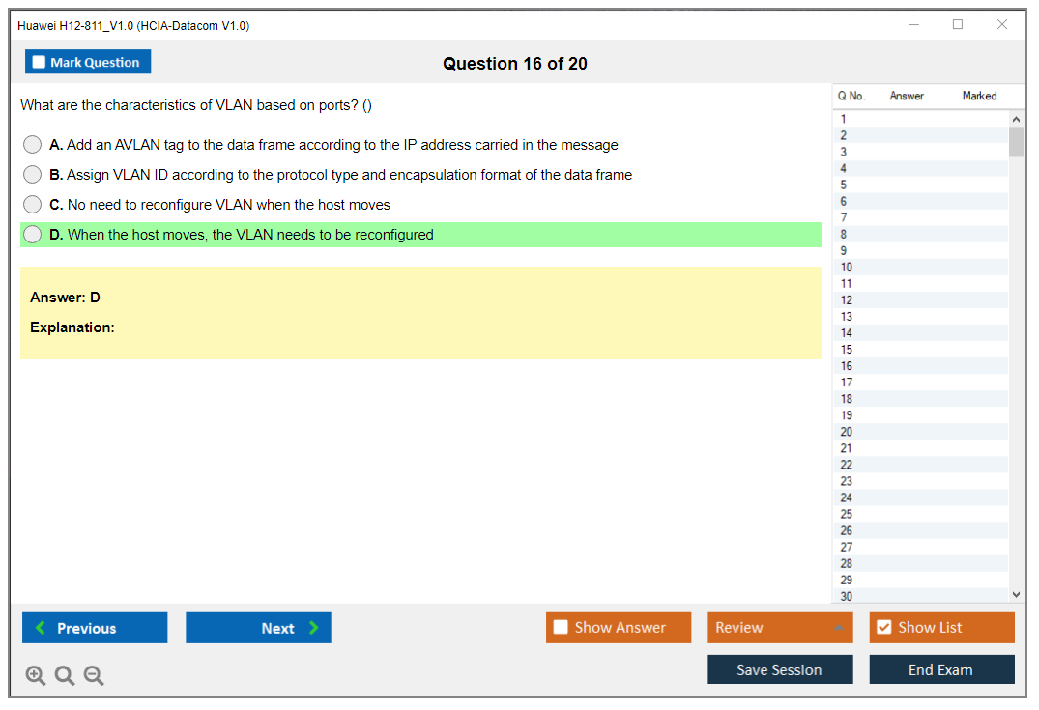Click the zoom in magnifier icon
The width and height of the screenshot is (1039, 710).
36,676
